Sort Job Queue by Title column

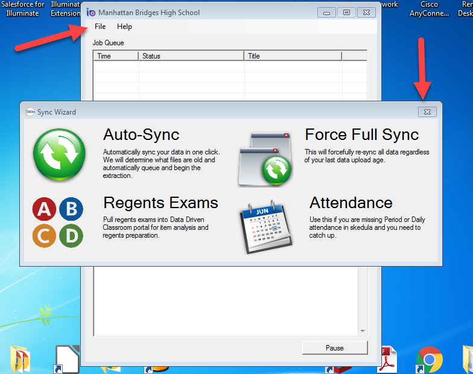point(293,56)
